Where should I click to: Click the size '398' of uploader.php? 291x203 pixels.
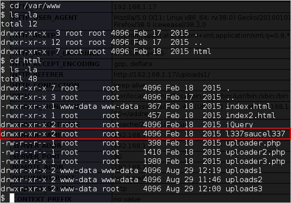154,143
